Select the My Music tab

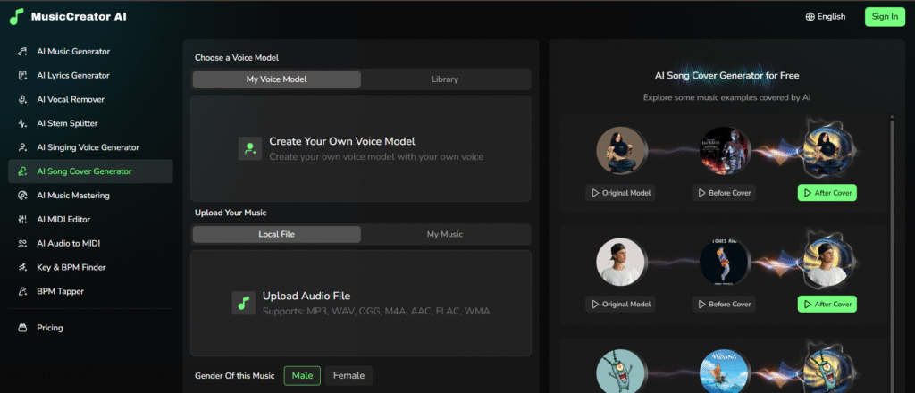click(445, 234)
